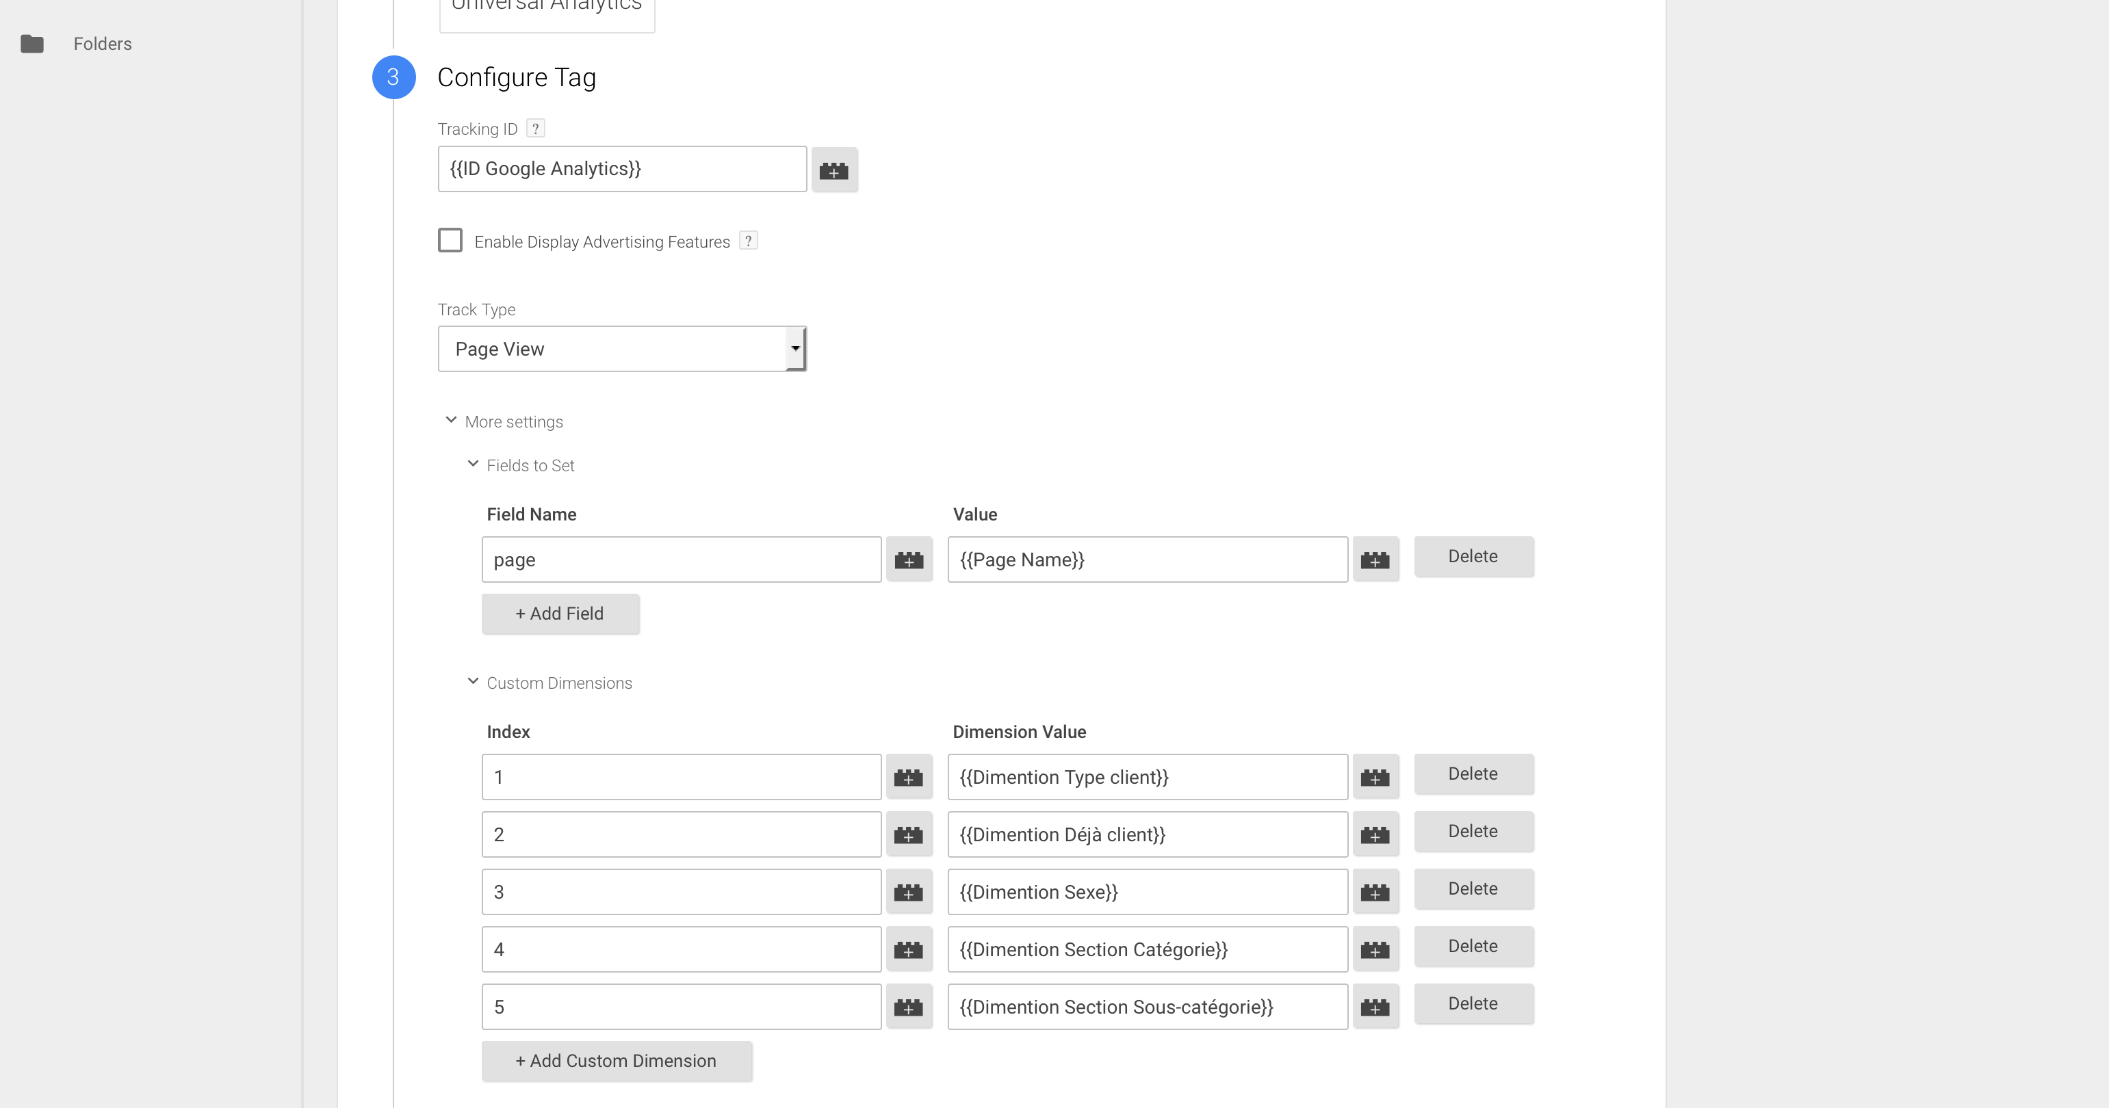Delete the page field row

[1472, 557]
